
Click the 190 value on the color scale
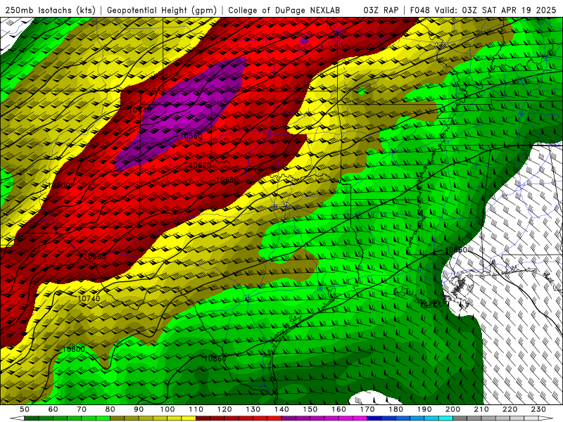[424, 409]
